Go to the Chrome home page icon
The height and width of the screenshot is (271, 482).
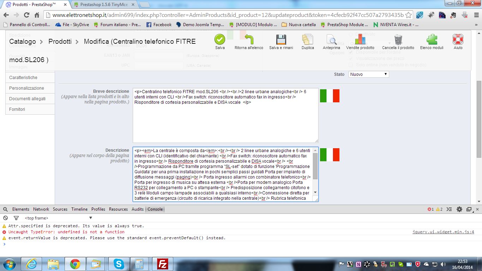click(37, 15)
